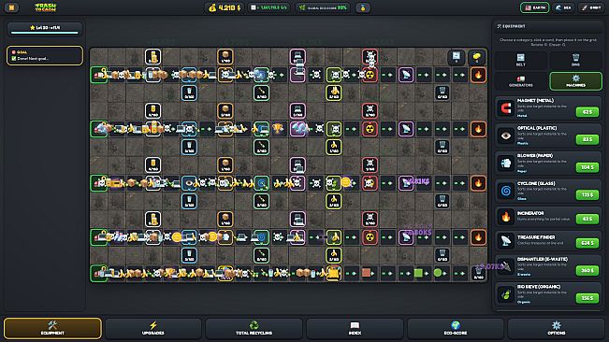Click the bin at the end of bottom belt

click(479, 273)
